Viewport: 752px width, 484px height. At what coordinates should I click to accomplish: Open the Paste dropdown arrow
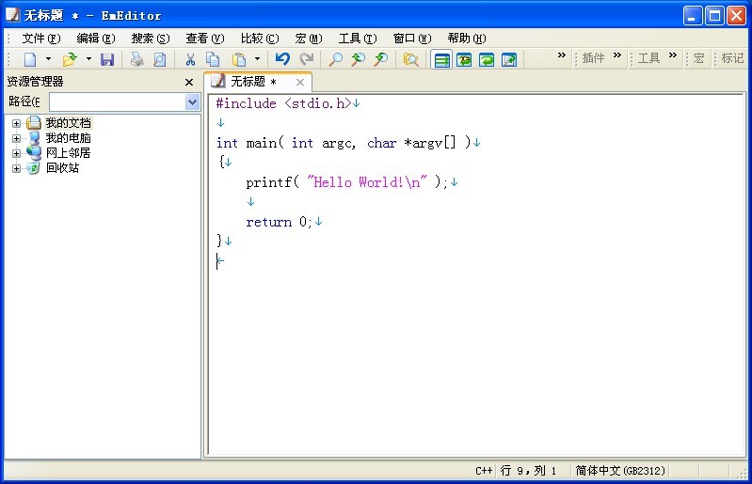point(258,59)
